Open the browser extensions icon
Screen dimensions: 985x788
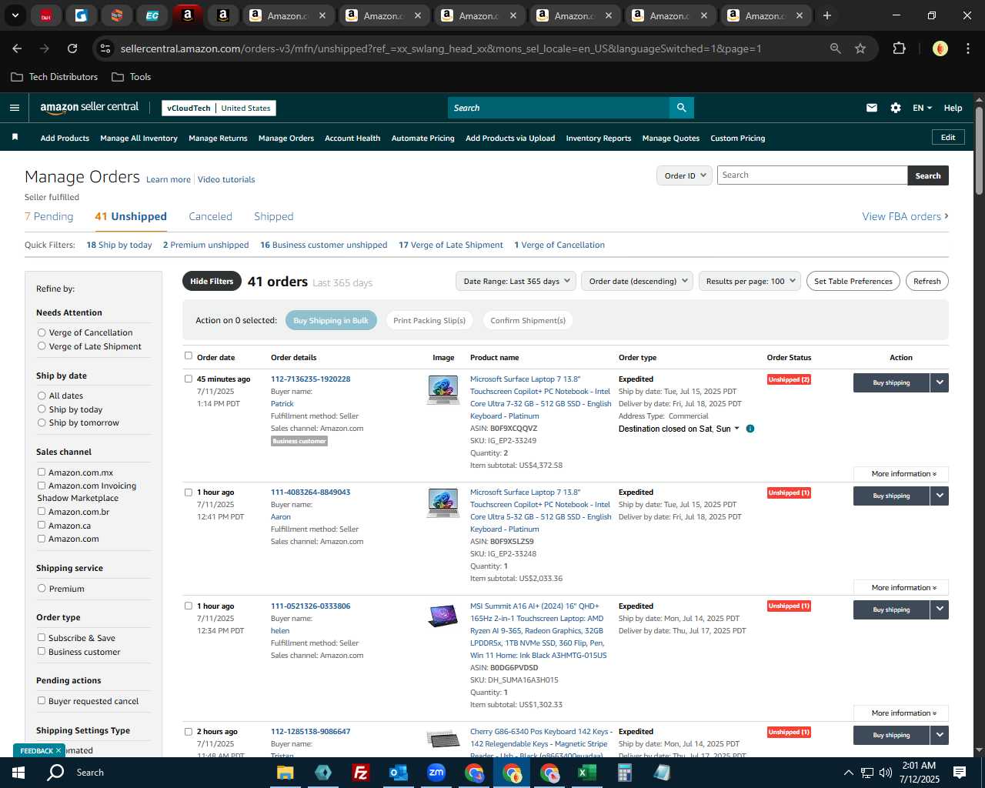[899, 48]
